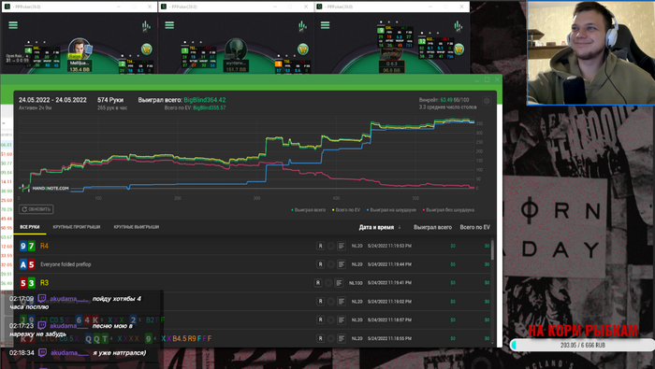
Task: Open hand history text icon for 11:18:57 PM hand
Action: pyautogui.click(x=342, y=319)
